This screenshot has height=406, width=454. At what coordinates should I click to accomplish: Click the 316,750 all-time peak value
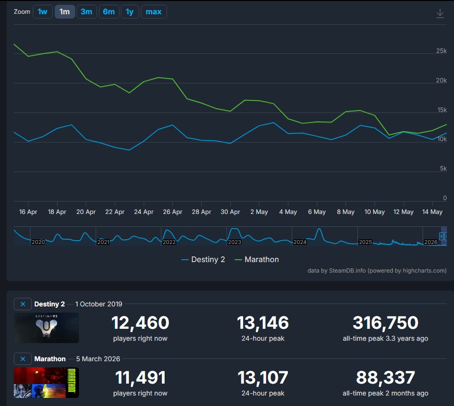(x=385, y=323)
